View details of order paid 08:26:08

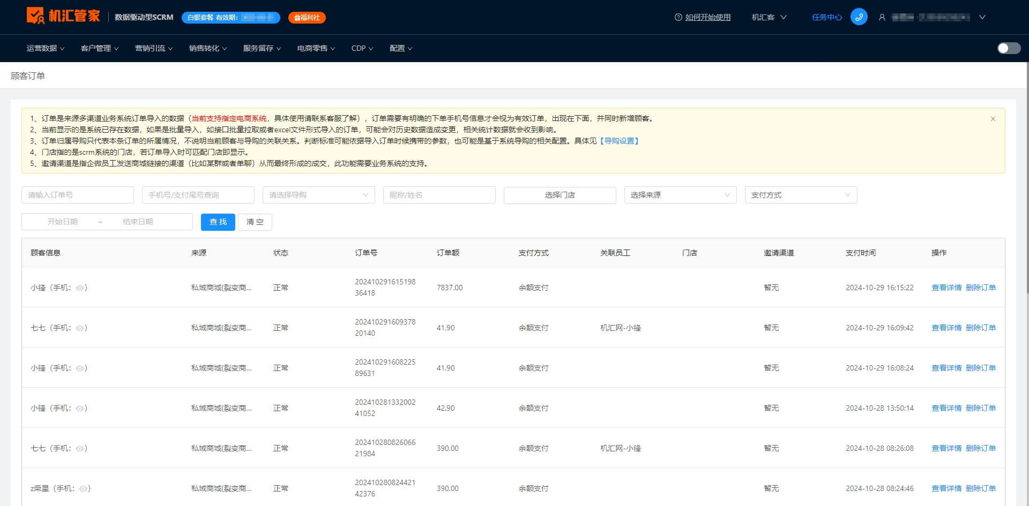pyautogui.click(x=946, y=448)
